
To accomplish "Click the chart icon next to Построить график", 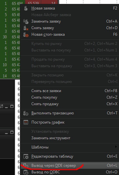I will (x=26, y=122).
